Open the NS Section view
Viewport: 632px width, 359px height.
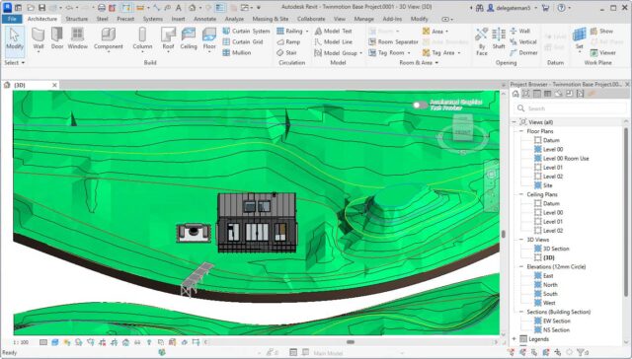556,330
